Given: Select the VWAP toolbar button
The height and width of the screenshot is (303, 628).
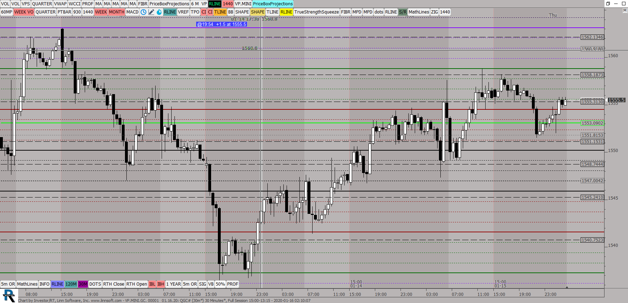Looking at the screenshot, I should (60, 4).
